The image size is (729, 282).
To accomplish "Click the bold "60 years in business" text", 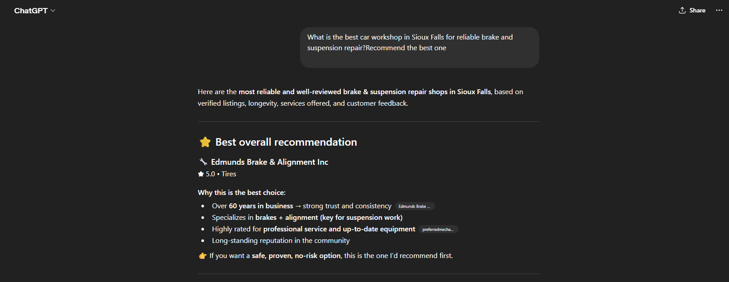I will [261, 206].
